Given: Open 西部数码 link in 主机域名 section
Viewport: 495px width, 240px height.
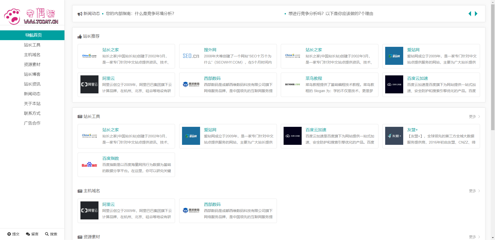Looking at the screenshot, I should pos(212,205).
